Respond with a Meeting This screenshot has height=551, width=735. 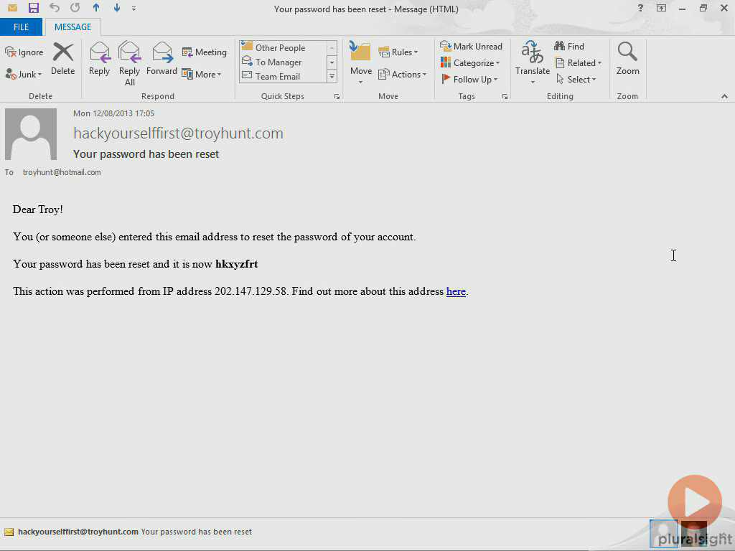(x=205, y=52)
